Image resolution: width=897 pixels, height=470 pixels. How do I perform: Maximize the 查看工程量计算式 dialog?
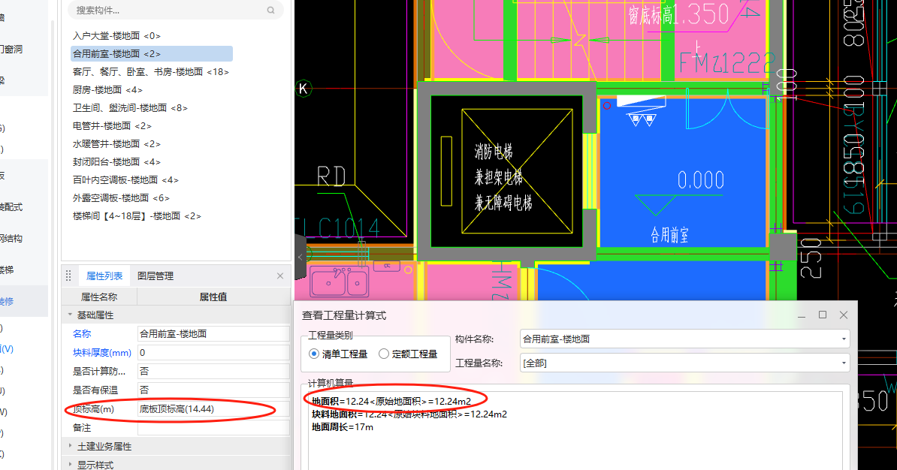coord(823,315)
